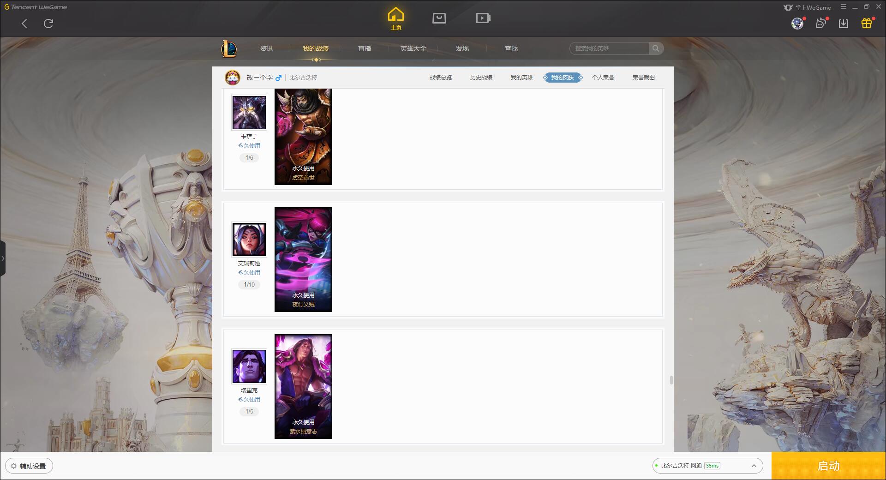Switch to the 英雄大全 tab
Viewport: 886px width, 480px height.
tap(413, 48)
